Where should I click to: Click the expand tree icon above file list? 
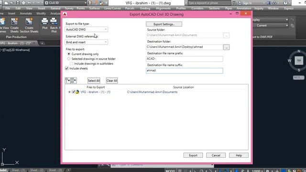[x=68, y=80]
